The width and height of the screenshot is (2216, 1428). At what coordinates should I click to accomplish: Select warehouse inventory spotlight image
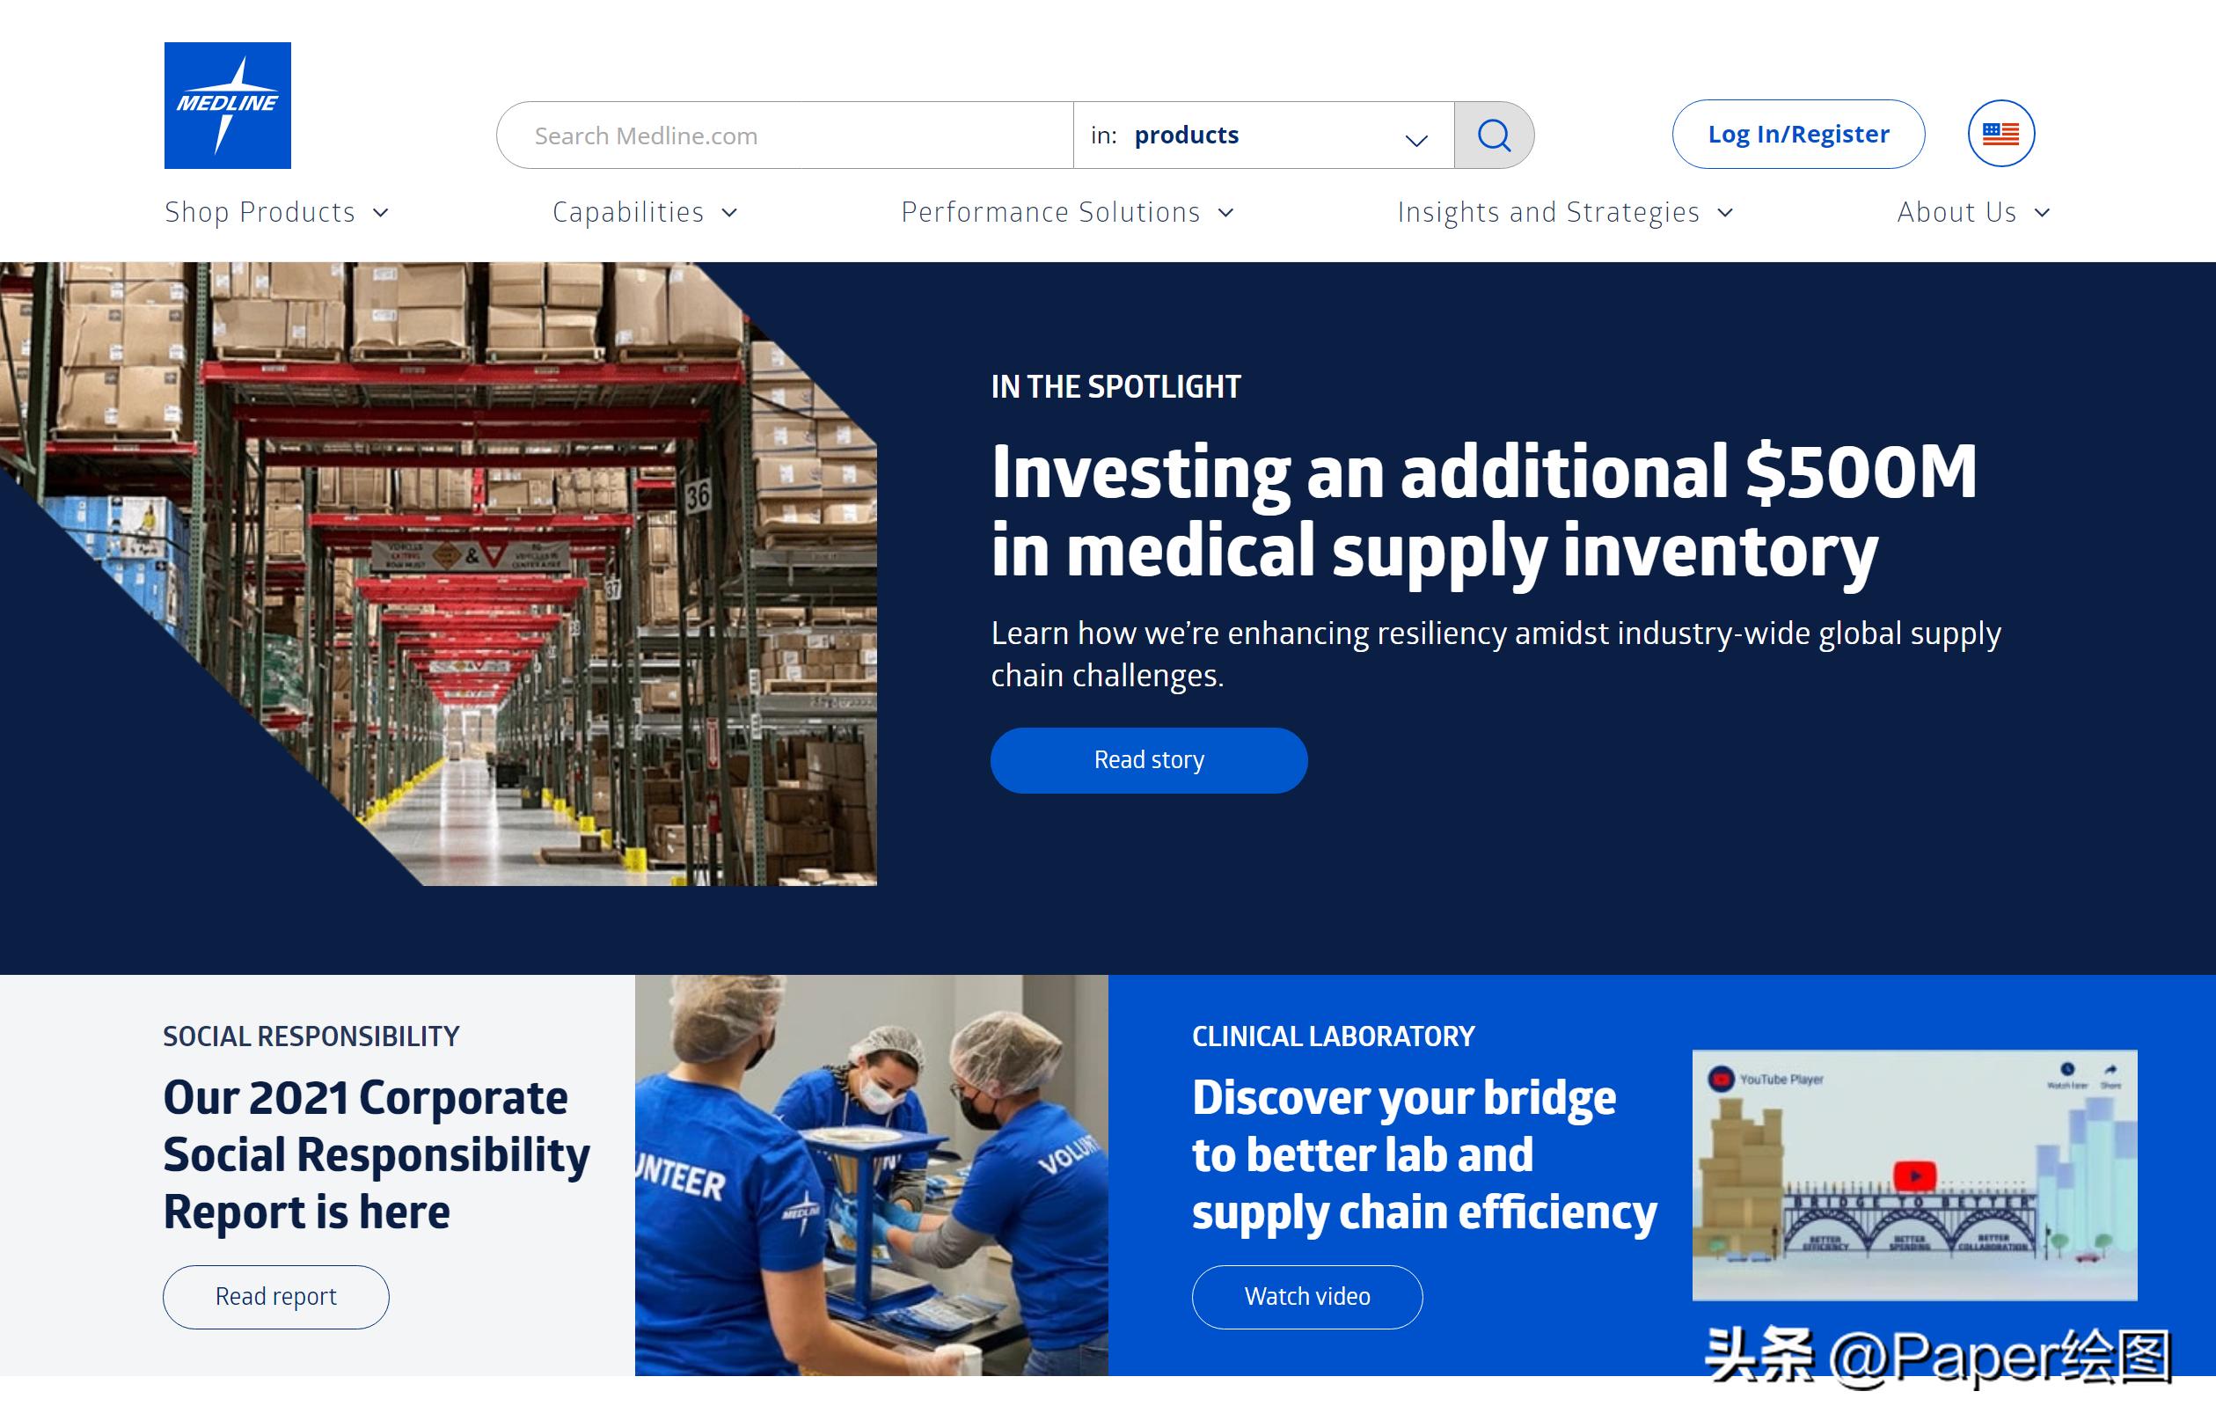pos(452,574)
